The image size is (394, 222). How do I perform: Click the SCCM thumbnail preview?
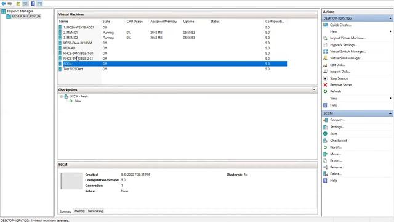point(71,181)
